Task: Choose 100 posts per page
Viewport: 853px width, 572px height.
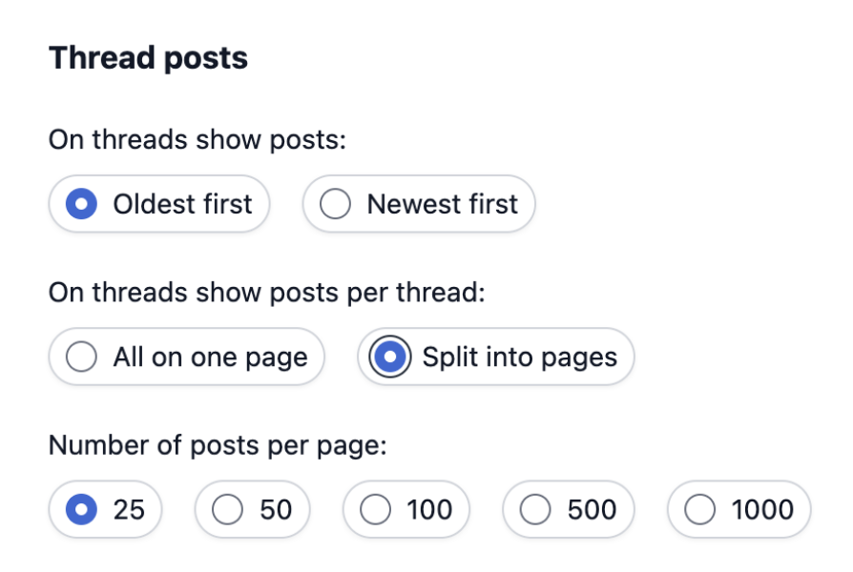Action: (405, 510)
